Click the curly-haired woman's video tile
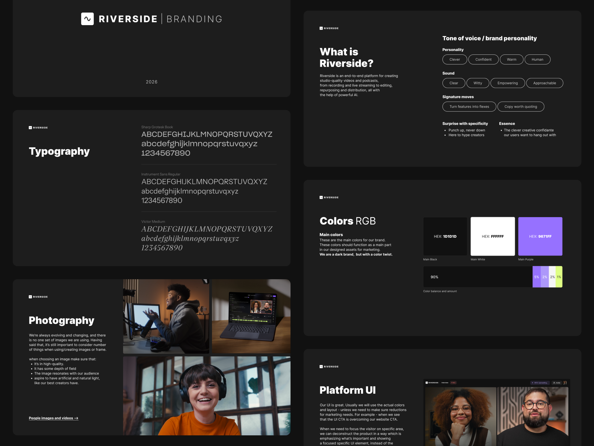The width and height of the screenshot is (594, 446). (x=461, y=416)
